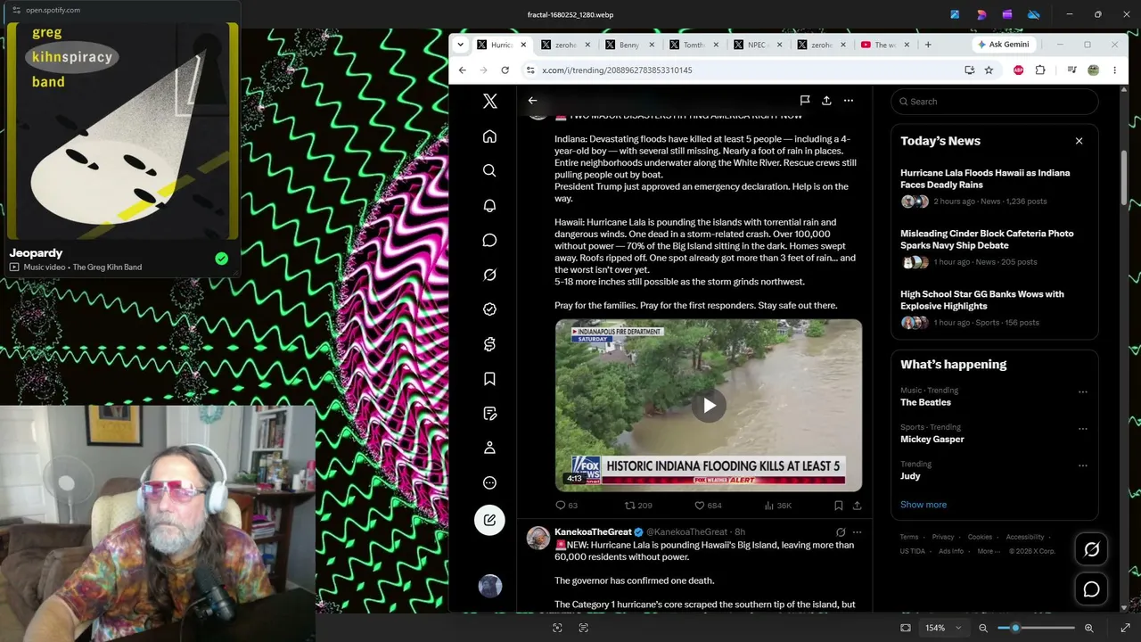Open three-dot menu above the post

tap(849, 101)
